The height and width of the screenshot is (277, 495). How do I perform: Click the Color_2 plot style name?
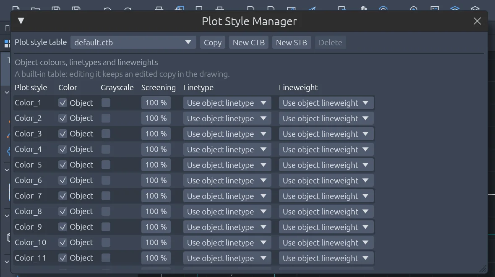(x=28, y=118)
